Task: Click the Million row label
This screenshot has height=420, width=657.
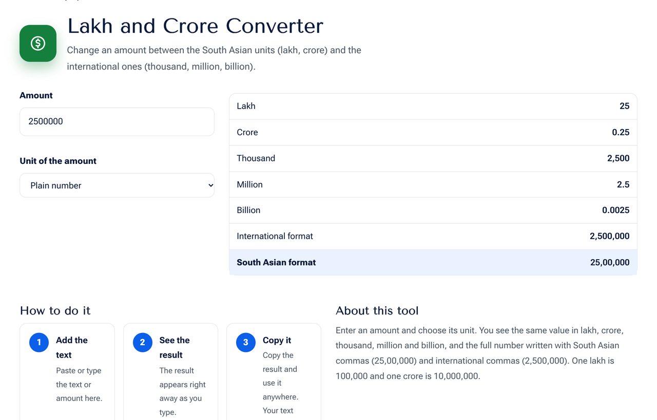Action: [x=249, y=184]
